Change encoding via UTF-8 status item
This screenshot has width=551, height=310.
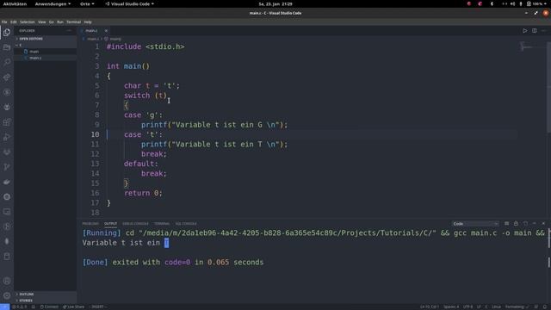467,307
